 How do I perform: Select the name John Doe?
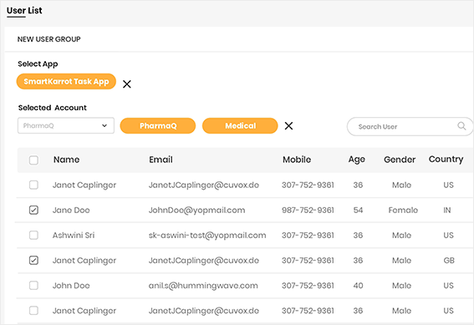[71, 286]
